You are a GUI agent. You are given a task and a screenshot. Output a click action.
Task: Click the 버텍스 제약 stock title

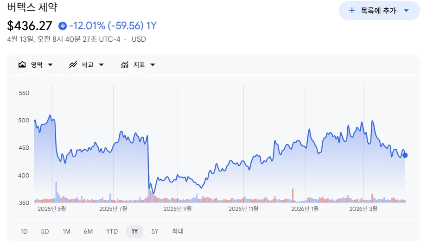pos(32,7)
